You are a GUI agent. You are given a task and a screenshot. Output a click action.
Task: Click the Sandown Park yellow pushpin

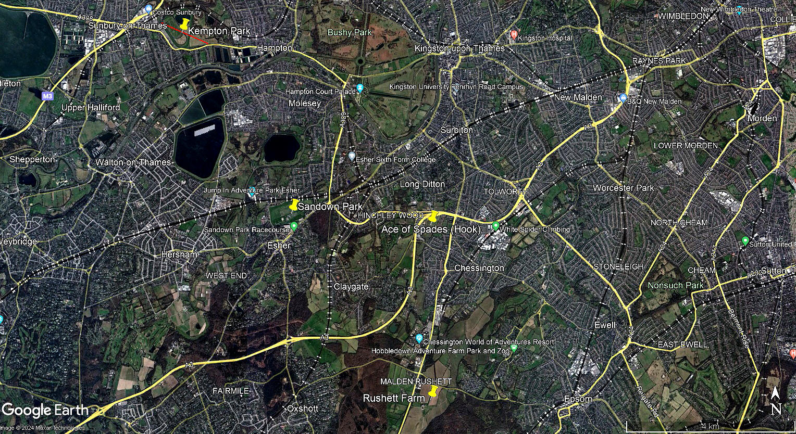294,205
